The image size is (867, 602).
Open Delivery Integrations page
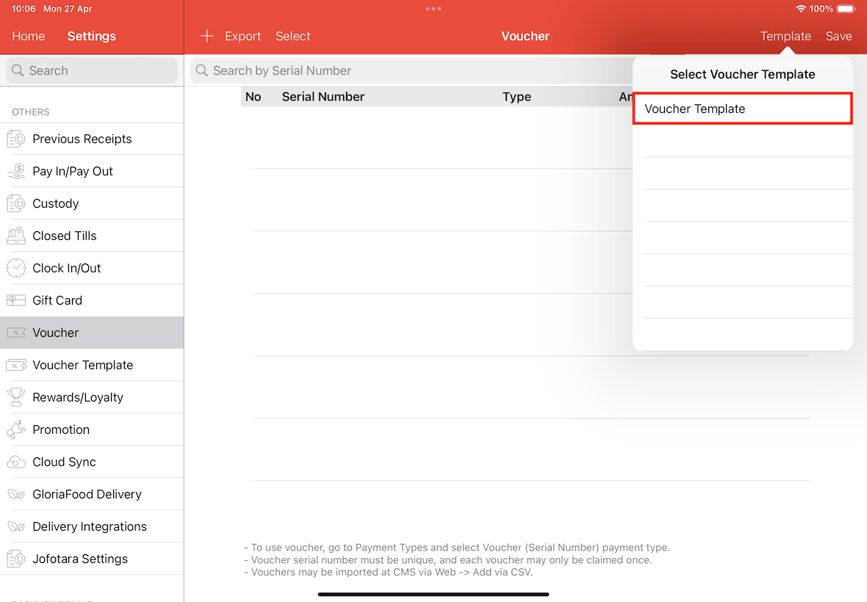(92, 527)
